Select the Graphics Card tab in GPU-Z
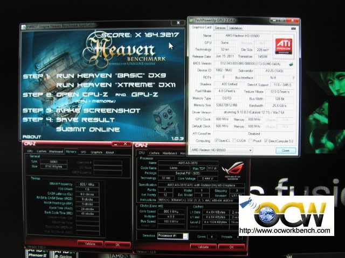 [201, 27]
